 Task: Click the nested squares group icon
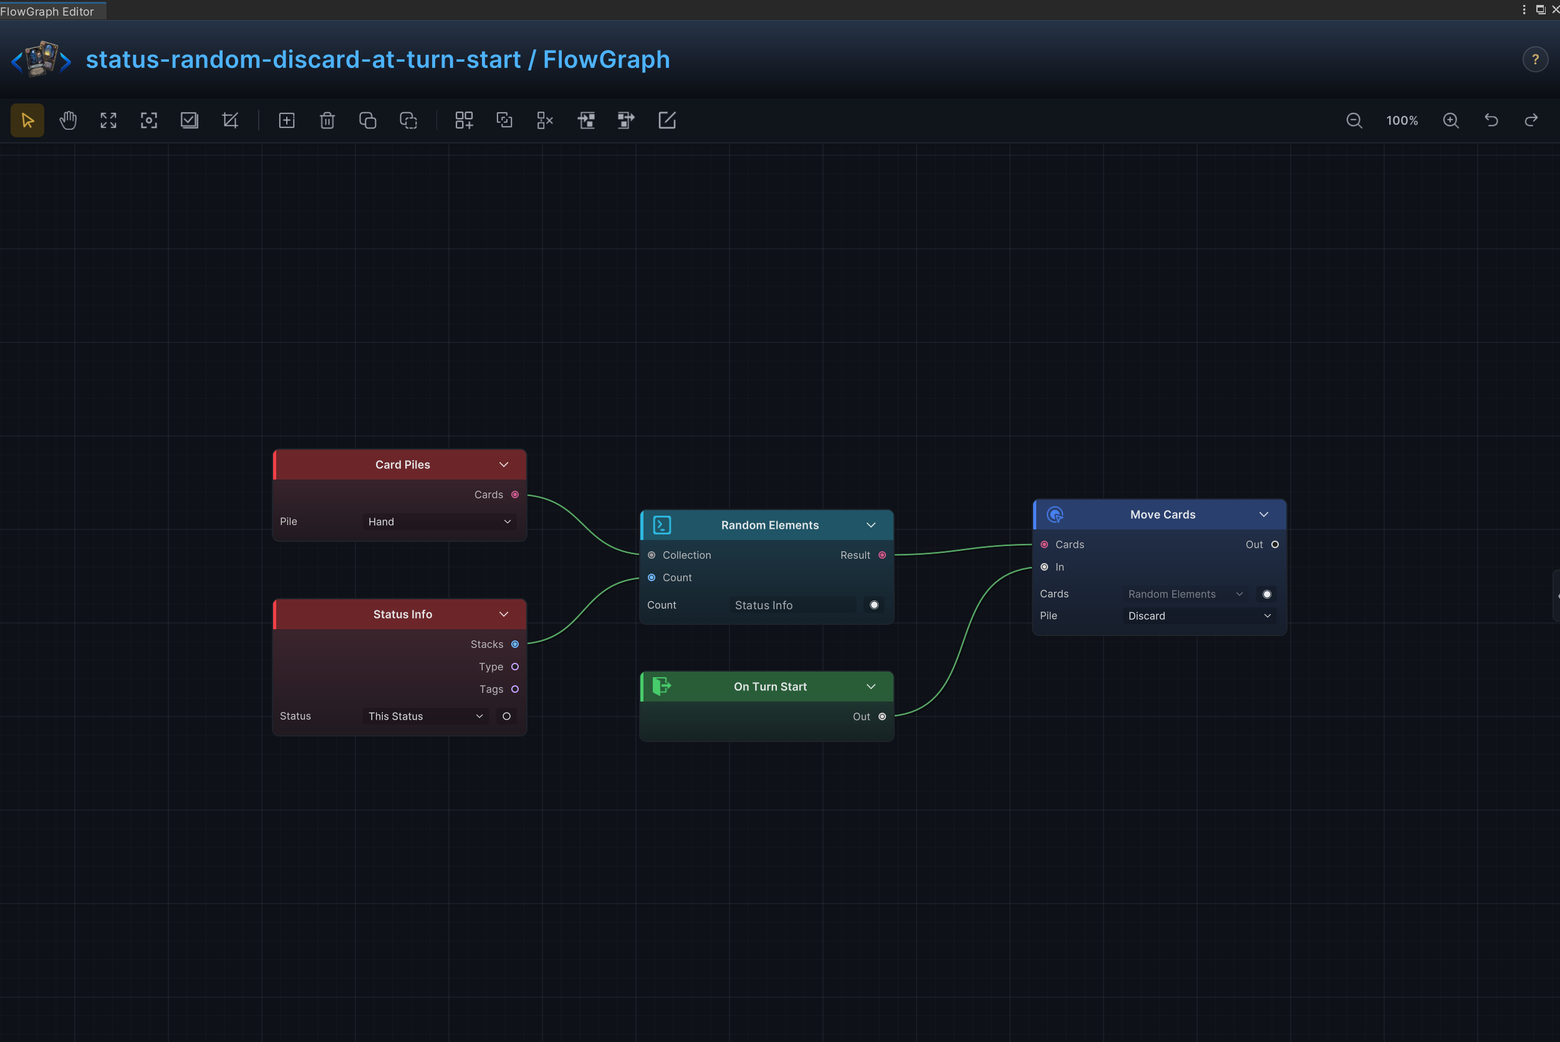[504, 120]
